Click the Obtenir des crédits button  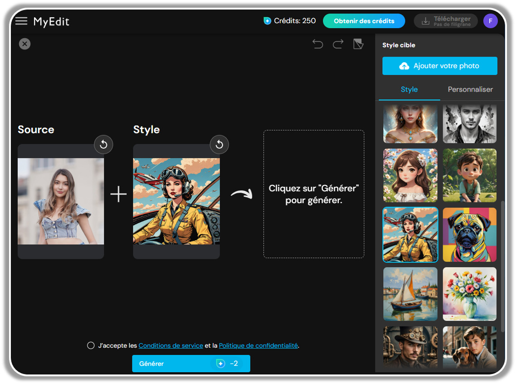point(364,20)
